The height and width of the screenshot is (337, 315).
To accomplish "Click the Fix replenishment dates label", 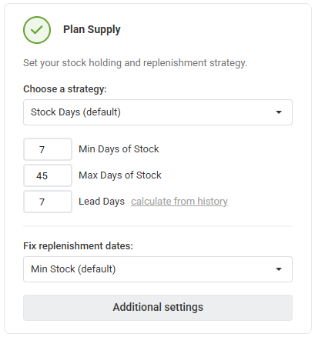I will pos(79,246).
